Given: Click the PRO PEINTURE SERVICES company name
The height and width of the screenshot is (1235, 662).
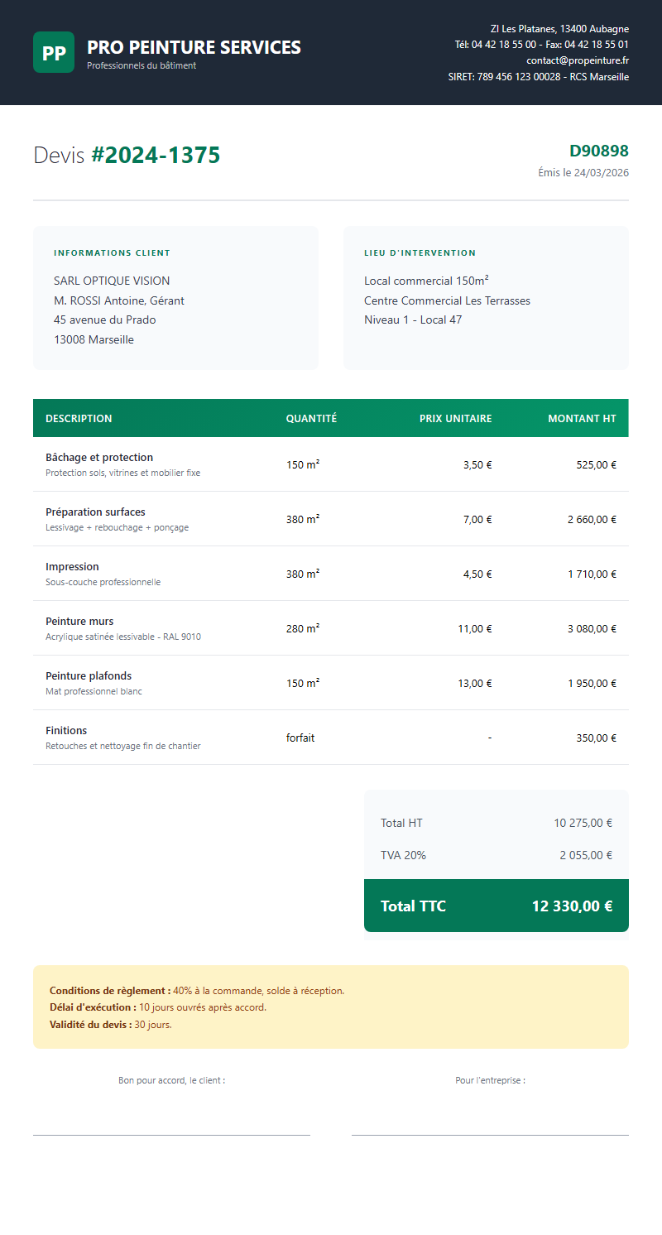Looking at the screenshot, I should point(194,47).
